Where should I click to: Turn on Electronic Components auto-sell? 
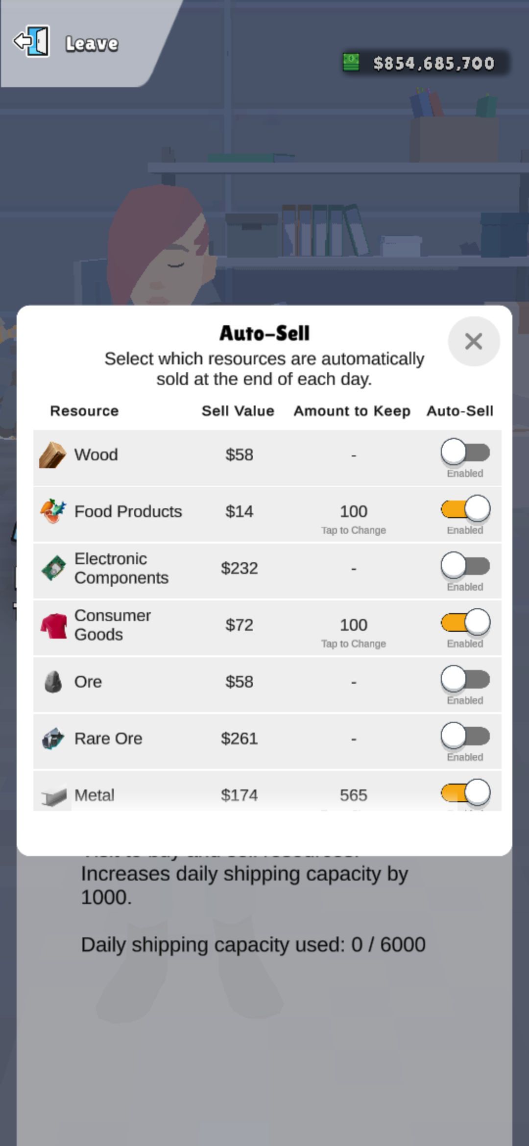[x=465, y=566]
